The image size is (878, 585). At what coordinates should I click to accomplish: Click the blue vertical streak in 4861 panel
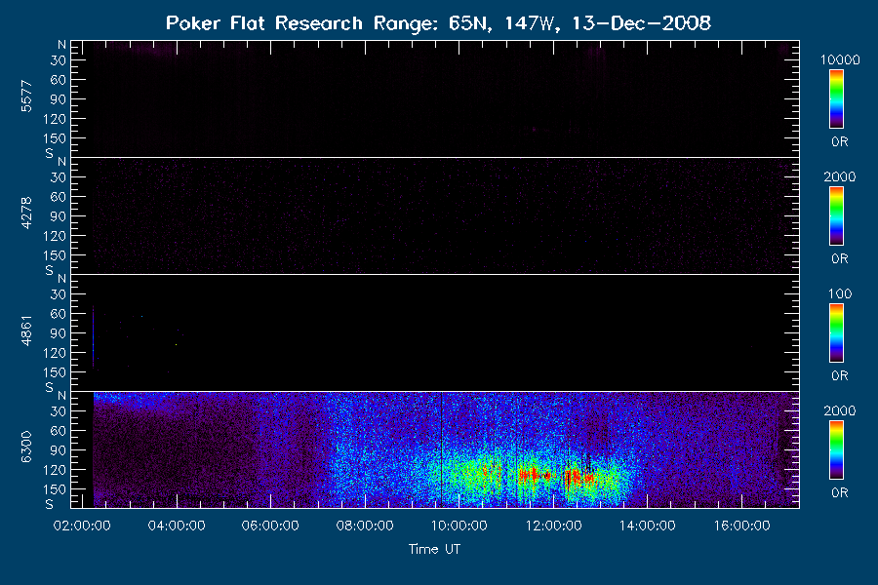(93, 335)
